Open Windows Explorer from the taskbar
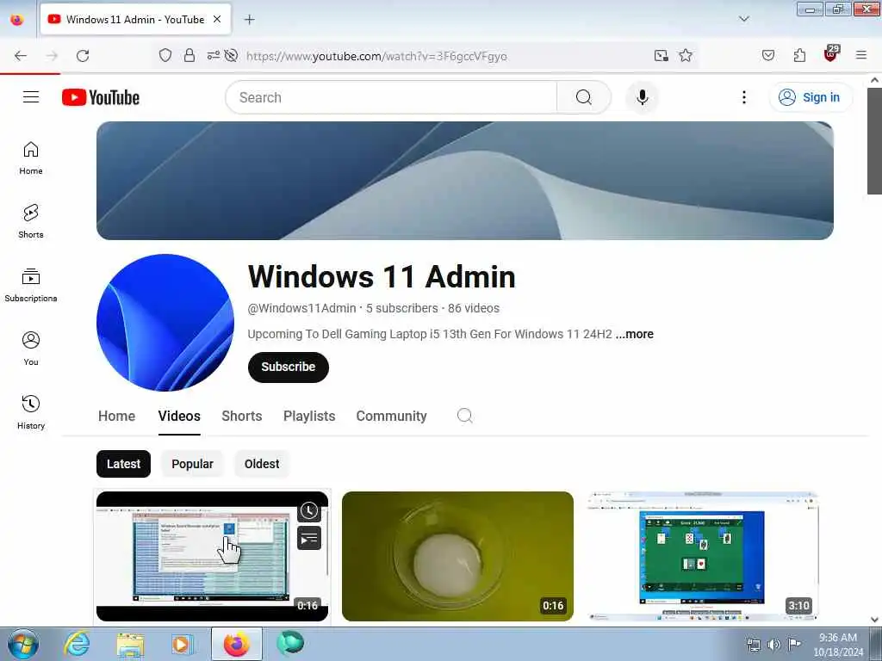 pos(130,644)
